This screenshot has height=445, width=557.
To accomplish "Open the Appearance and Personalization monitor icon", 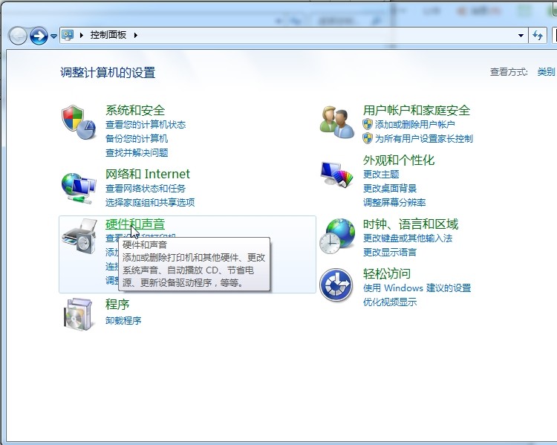I will pos(336,174).
